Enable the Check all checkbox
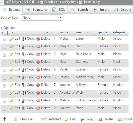Screen dimensions: 133x123 pos(16,119)
